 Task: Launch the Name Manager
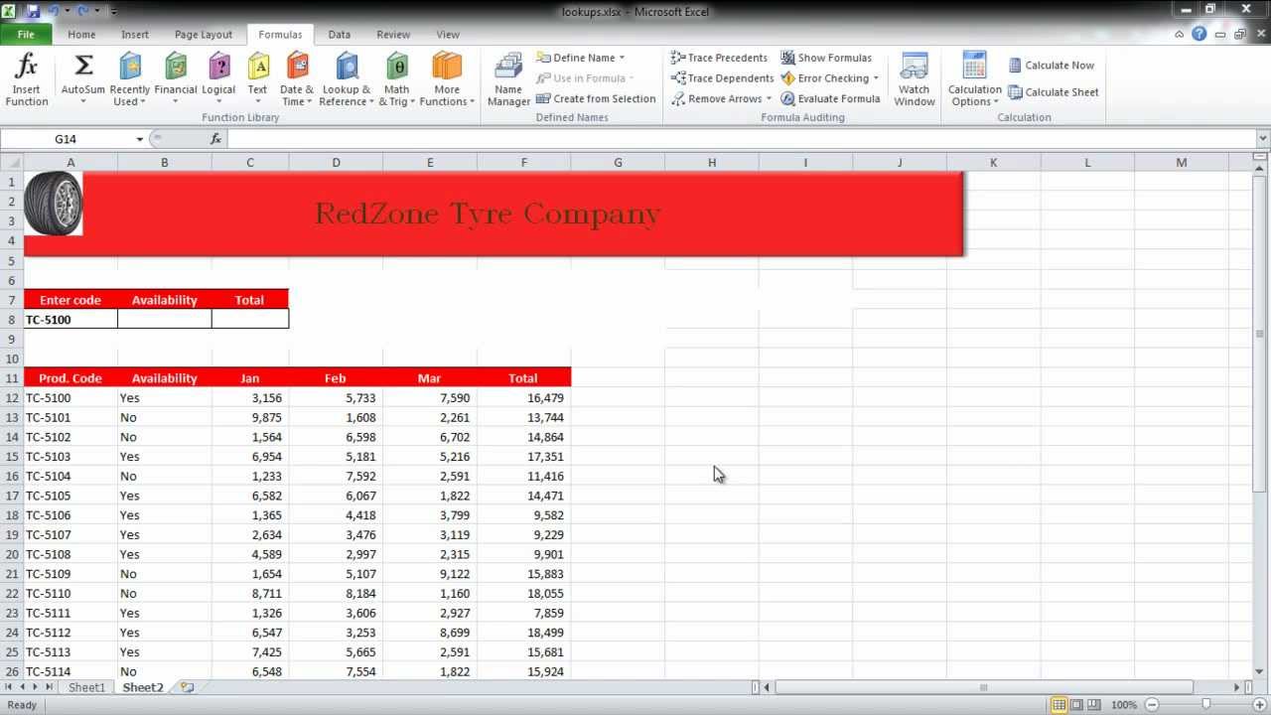pos(508,79)
